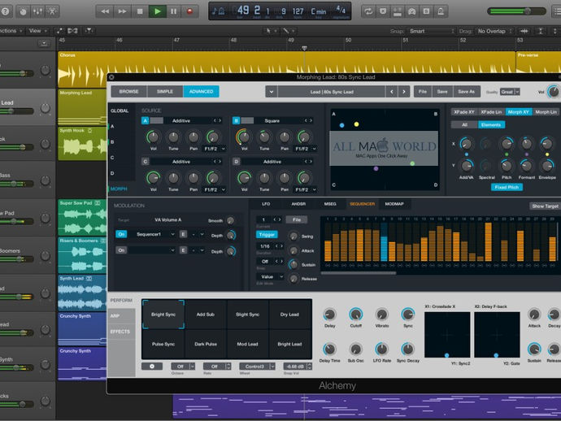Open the quick help question mark icon

pyautogui.click(x=5, y=11)
